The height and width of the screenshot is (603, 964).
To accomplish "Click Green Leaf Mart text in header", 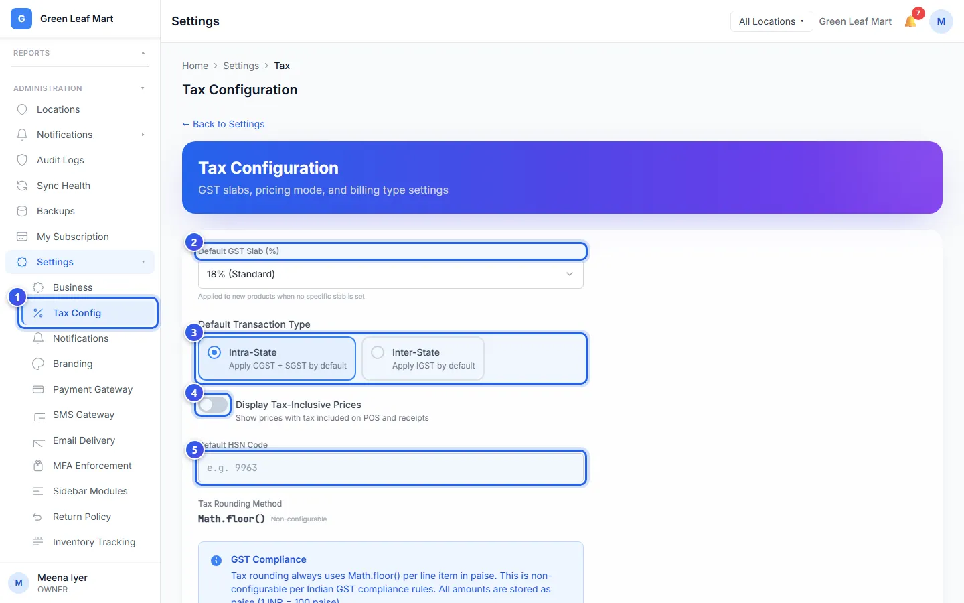I will point(856,21).
